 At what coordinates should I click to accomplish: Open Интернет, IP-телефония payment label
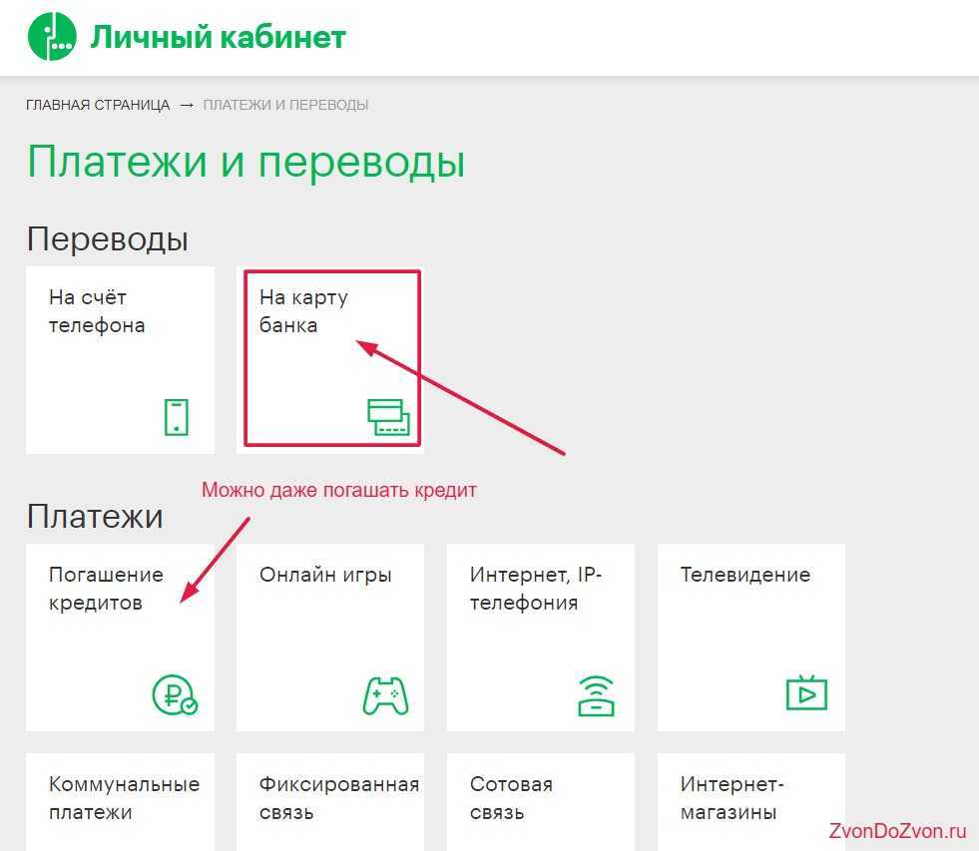pos(536,589)
